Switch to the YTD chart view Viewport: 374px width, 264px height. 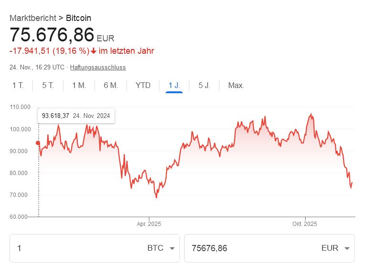pos(143,86)
